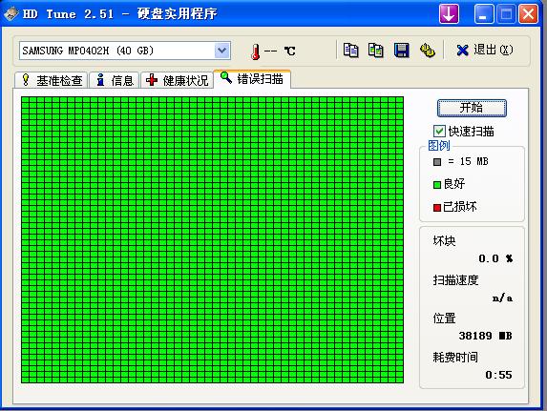Select the 错误扫描 error scan tab
The height and width of the screenshot is (411, 547).
point(252,79)
